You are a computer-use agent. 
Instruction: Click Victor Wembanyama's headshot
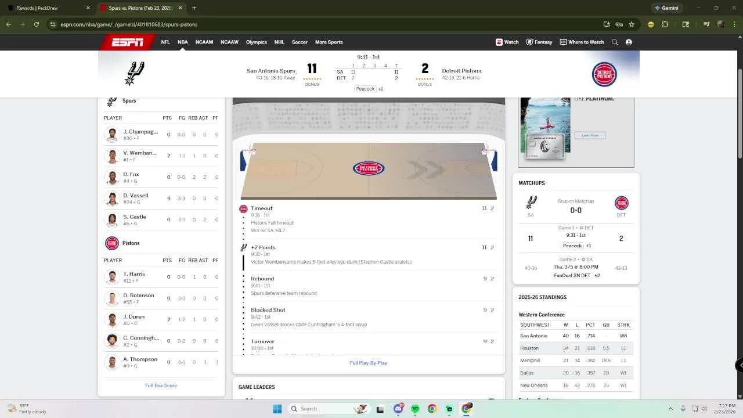[x=112, y=156]
